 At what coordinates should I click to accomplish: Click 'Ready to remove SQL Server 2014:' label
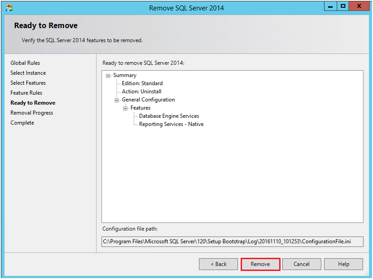(x=143, y=63)
